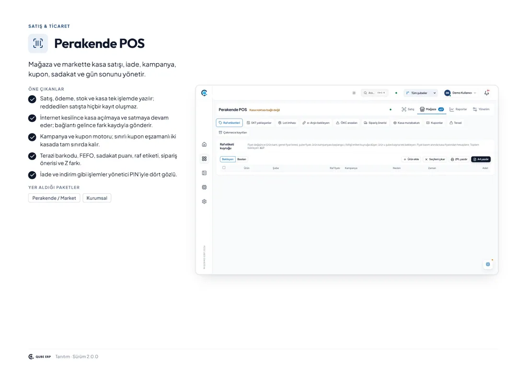Open the e-Arşiv bekleyen sub-tab
Viewport: 527px width, 372px height.
316,123
